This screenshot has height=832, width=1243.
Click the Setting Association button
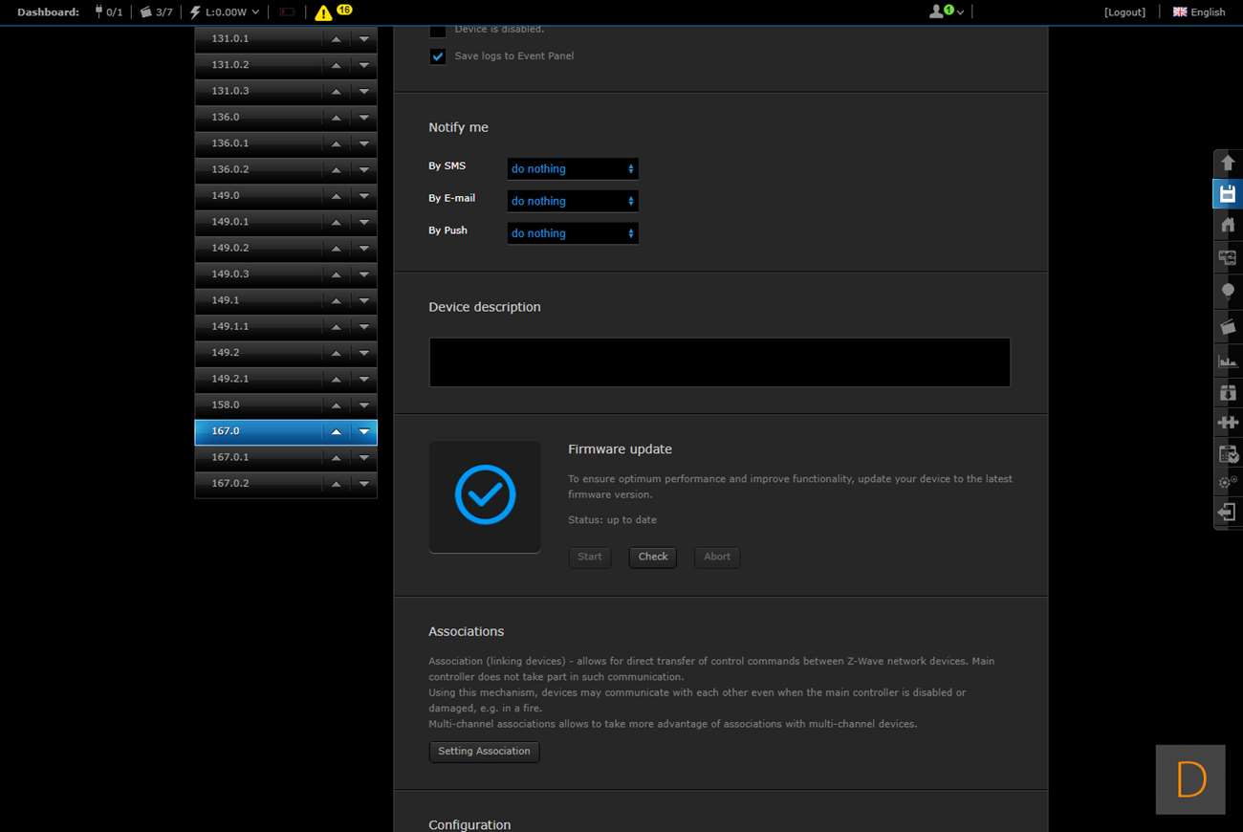click(x=484, y=752)
